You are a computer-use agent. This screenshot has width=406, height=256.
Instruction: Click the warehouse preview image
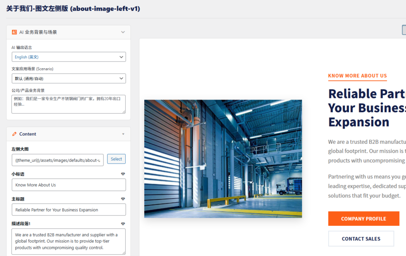[223, 159]
